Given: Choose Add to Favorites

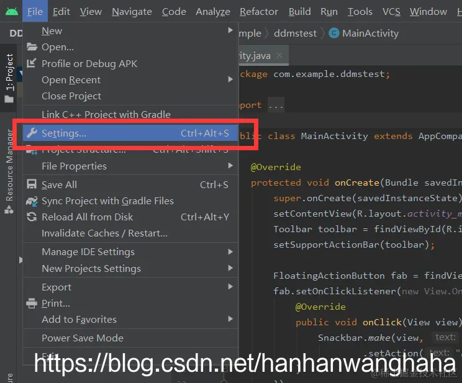Looking at the screenshot, I should [130, 319].
